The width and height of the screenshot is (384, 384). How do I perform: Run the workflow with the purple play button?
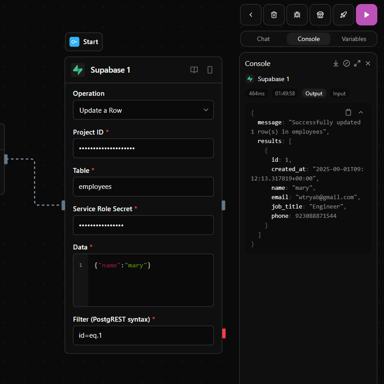point(366,15)
